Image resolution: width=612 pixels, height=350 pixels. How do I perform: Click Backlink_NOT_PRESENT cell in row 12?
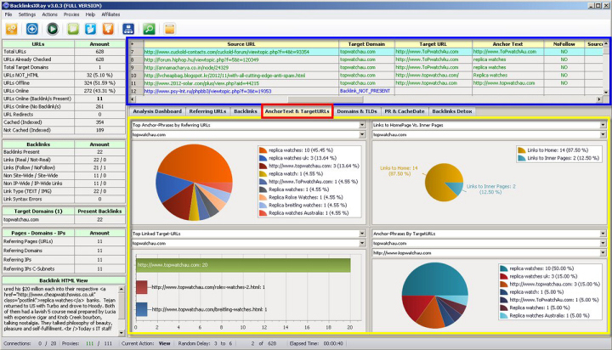(x=365, y=91)
